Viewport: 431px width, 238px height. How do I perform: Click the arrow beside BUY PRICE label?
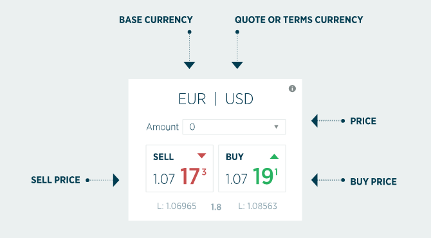coord(315,180)
